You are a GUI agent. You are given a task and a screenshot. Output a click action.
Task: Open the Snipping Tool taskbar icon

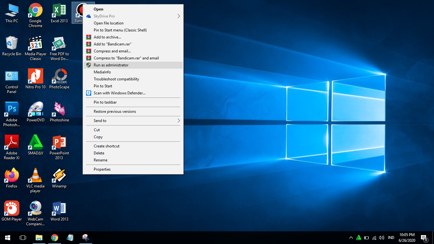point(85,238)
